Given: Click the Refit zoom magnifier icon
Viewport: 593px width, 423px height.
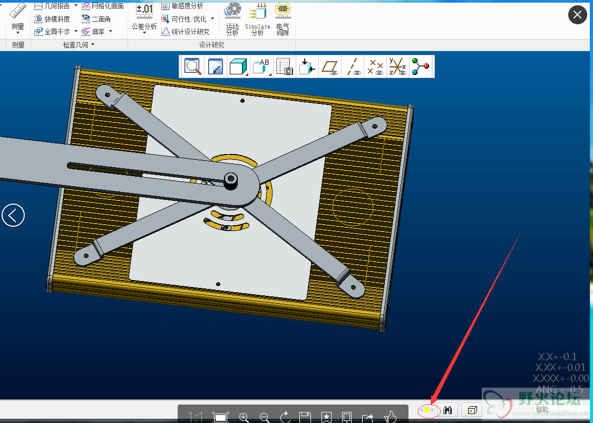Looking at the screenshot, I should 192,66.
